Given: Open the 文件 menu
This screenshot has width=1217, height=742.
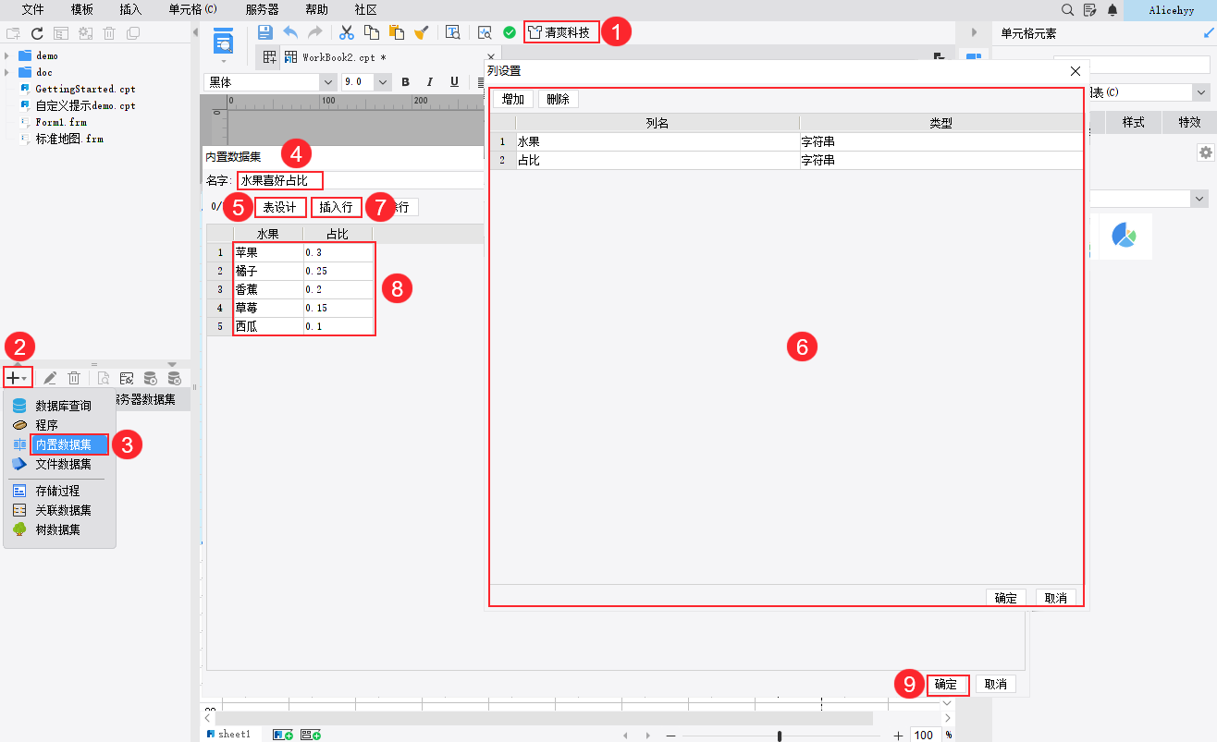Looking at the screenshot, I should click(33, 9).
